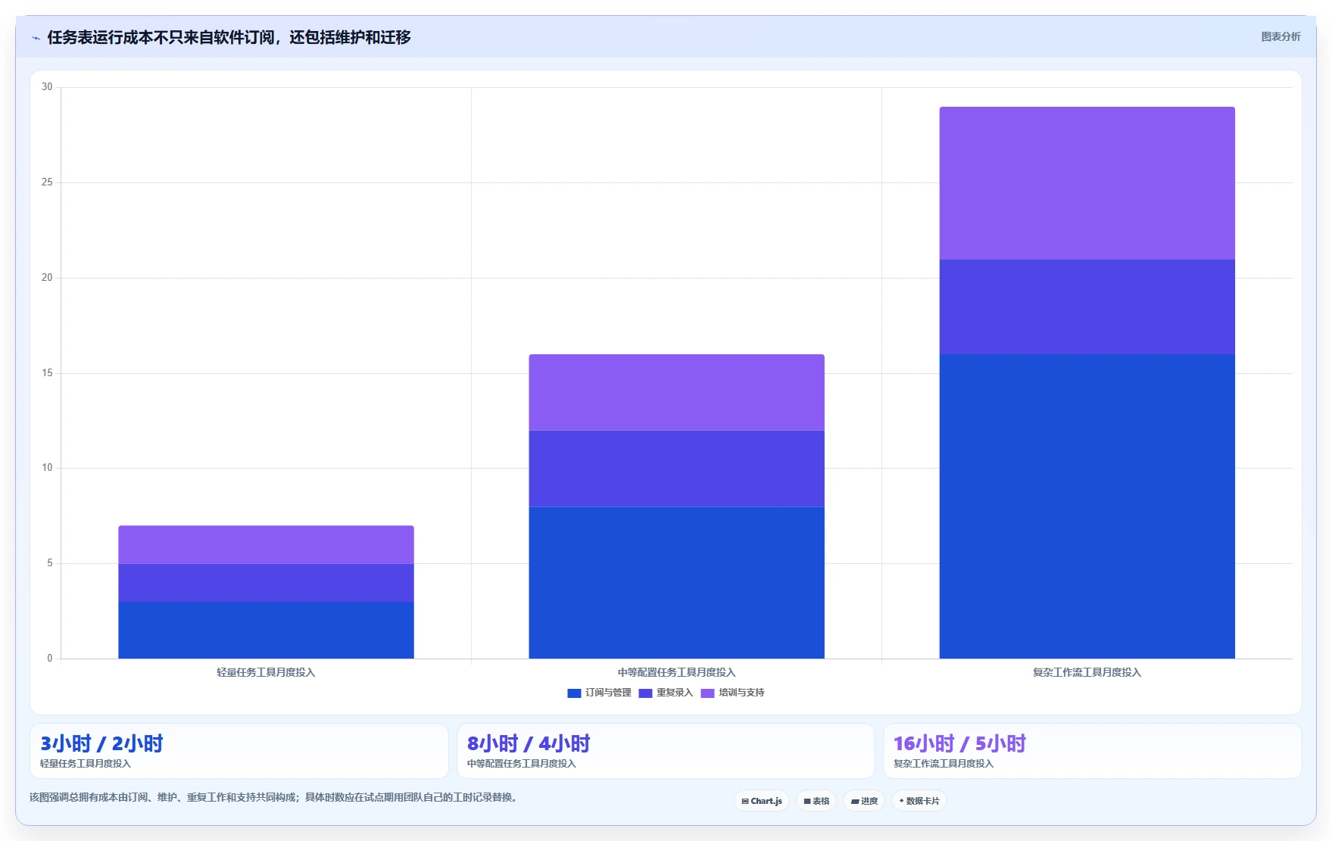Image resolution: width=1332 pixels, height=841 pixels.
Task: Click the purple 培训与支持 segment of the 轻量任务工具 bar
Action: pyautogui.click(x=266, y=545)
